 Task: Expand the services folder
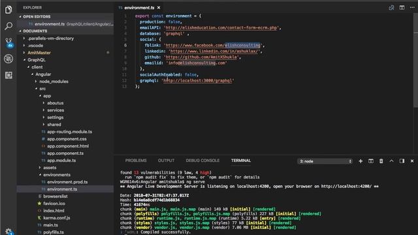point(56,110)
